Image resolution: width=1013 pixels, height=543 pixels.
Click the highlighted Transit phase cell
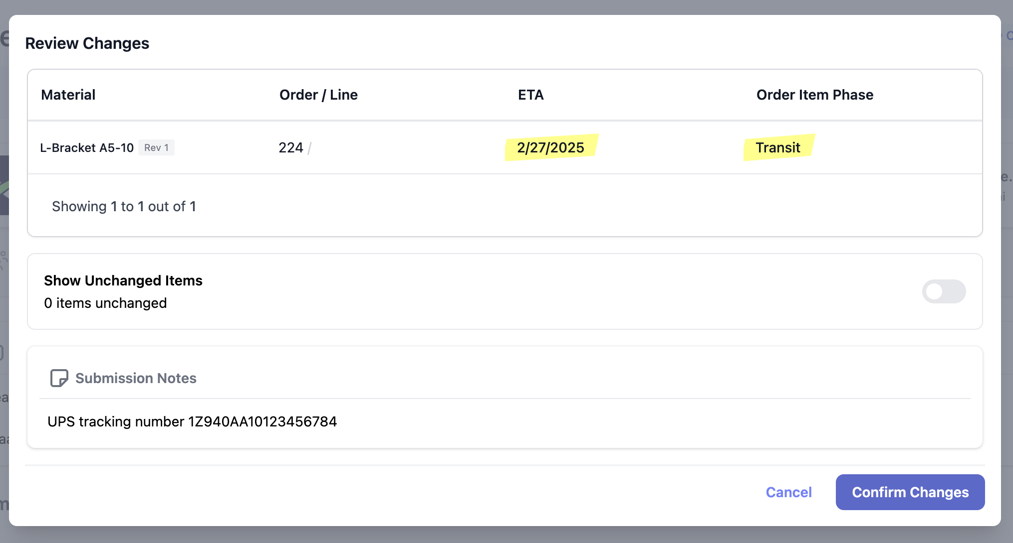coord(777,147)
